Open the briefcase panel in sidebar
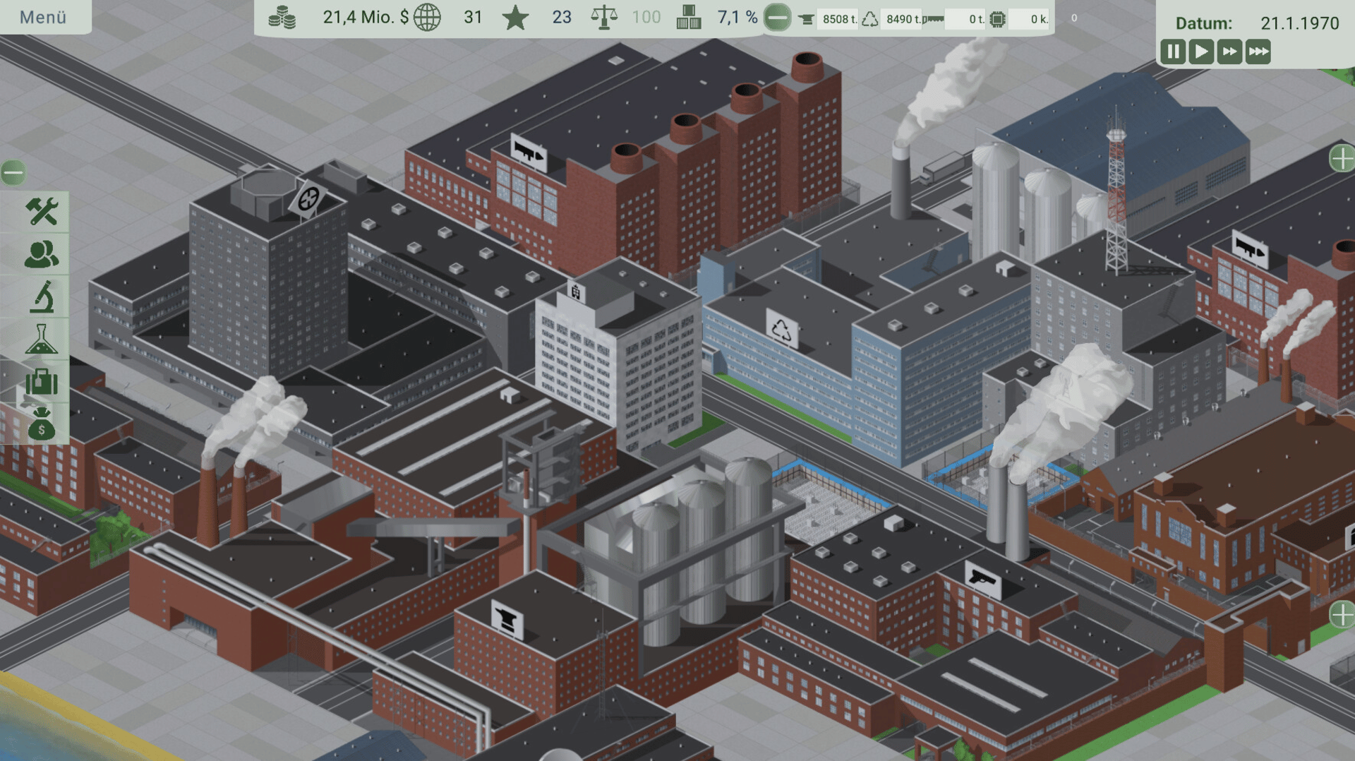Image resolution: width=1355 pixels, height=761 pixels. click(x=42, y=382)
